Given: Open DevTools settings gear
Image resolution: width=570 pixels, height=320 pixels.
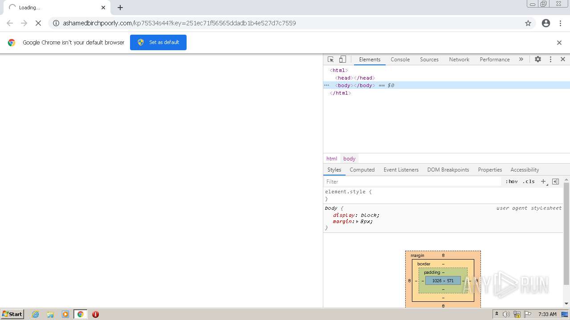Looking at the screenshot, I should point(538,59).
